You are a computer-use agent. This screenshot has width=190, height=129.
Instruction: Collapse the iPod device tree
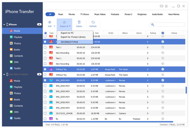[x=3, y=74]
